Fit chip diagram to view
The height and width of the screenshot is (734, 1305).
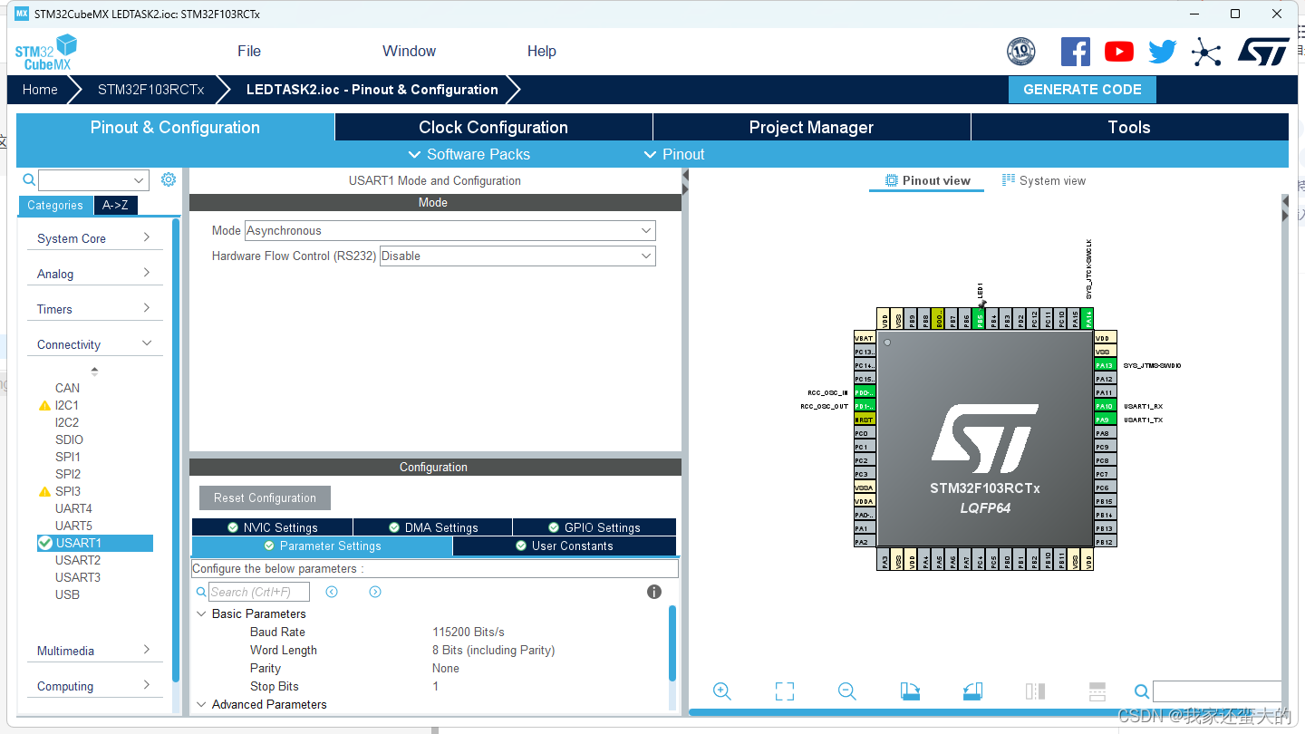click(785, 691)
